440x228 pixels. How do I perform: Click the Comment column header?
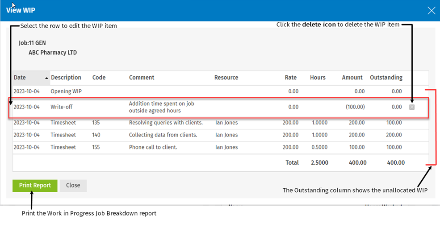[142, 78]
